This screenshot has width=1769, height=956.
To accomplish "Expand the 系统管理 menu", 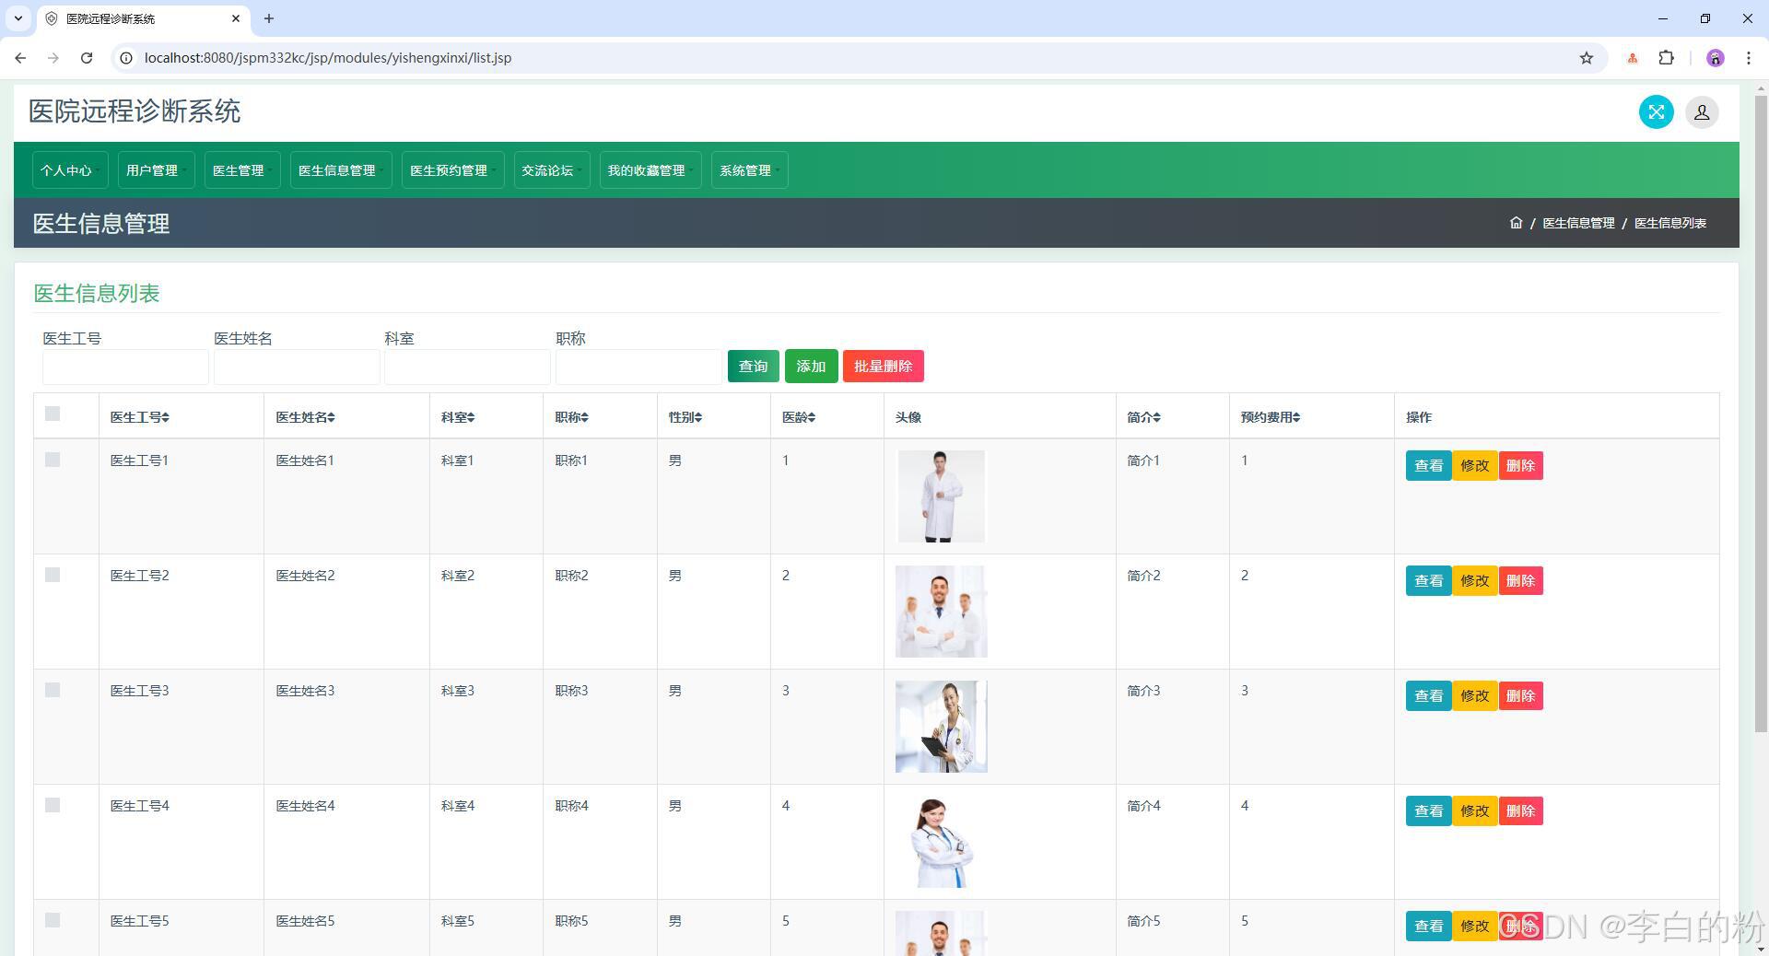I will point(749,170).
